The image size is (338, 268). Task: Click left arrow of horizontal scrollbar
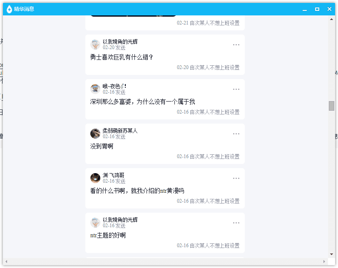tap(6, 261)
